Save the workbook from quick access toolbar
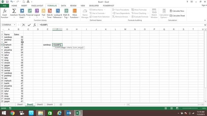Screen dimensions: 207x116 click(7, 2)
